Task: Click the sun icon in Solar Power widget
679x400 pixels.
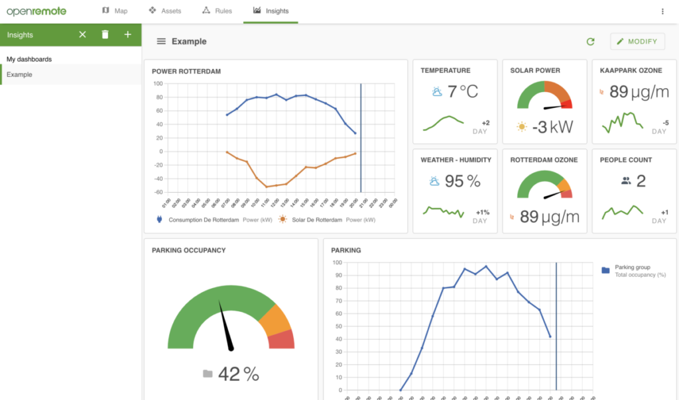Action: (522, 126)
